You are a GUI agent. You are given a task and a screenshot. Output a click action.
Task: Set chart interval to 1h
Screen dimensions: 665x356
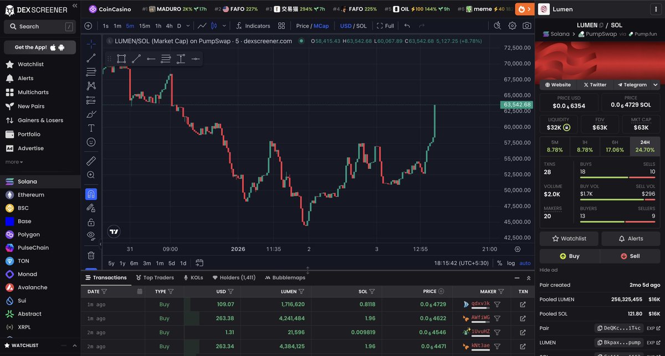point(158,25)
